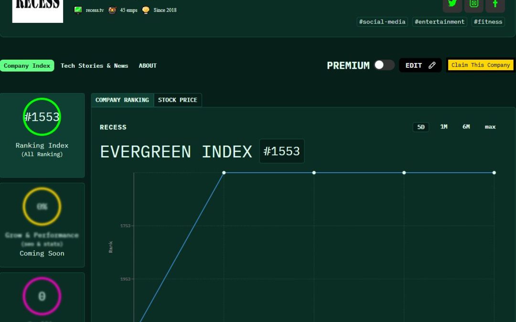Open the #social-media tag
Screen dimensions: 516x322
382,21
